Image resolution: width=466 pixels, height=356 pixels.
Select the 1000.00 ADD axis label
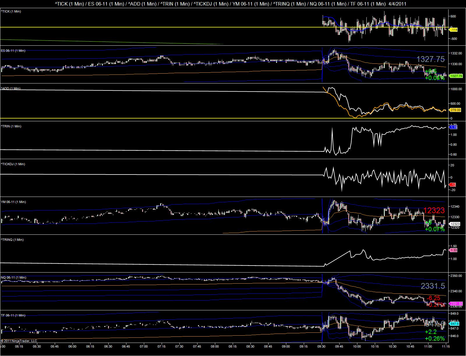tap(456, 89)
